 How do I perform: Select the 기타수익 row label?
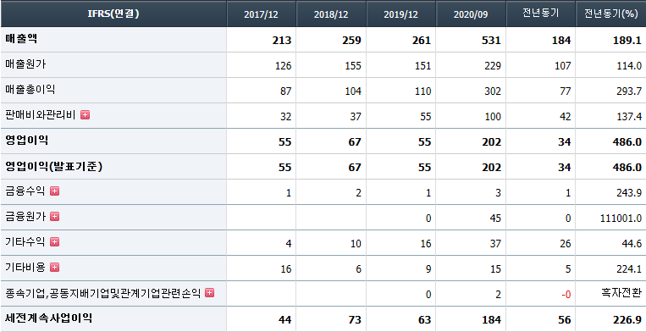coord(25,242)
